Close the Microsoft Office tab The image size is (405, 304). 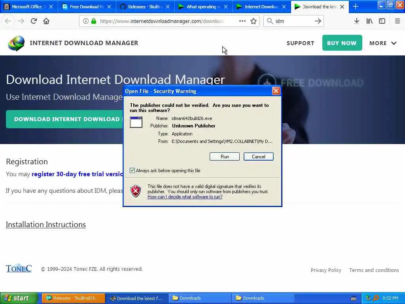pyautogui.click(x=51, y=7)
